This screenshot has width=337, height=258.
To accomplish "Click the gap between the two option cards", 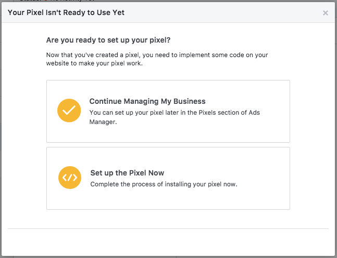I will click(x=168, y=145).
